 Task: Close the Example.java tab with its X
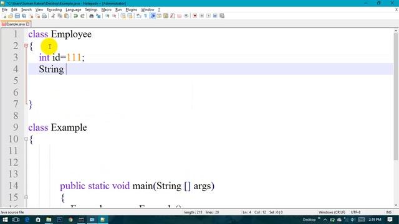coord(27,24)
